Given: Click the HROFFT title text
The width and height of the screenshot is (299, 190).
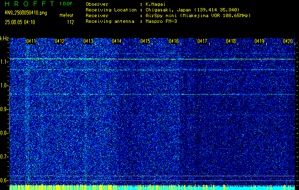Looking at the screenshot, I should coord(30,4).
